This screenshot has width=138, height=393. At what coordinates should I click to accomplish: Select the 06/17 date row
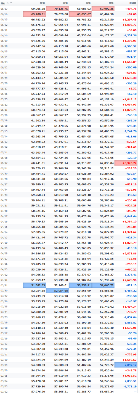(69, 9)
